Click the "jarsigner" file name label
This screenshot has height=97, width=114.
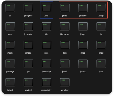pos(28,16)
